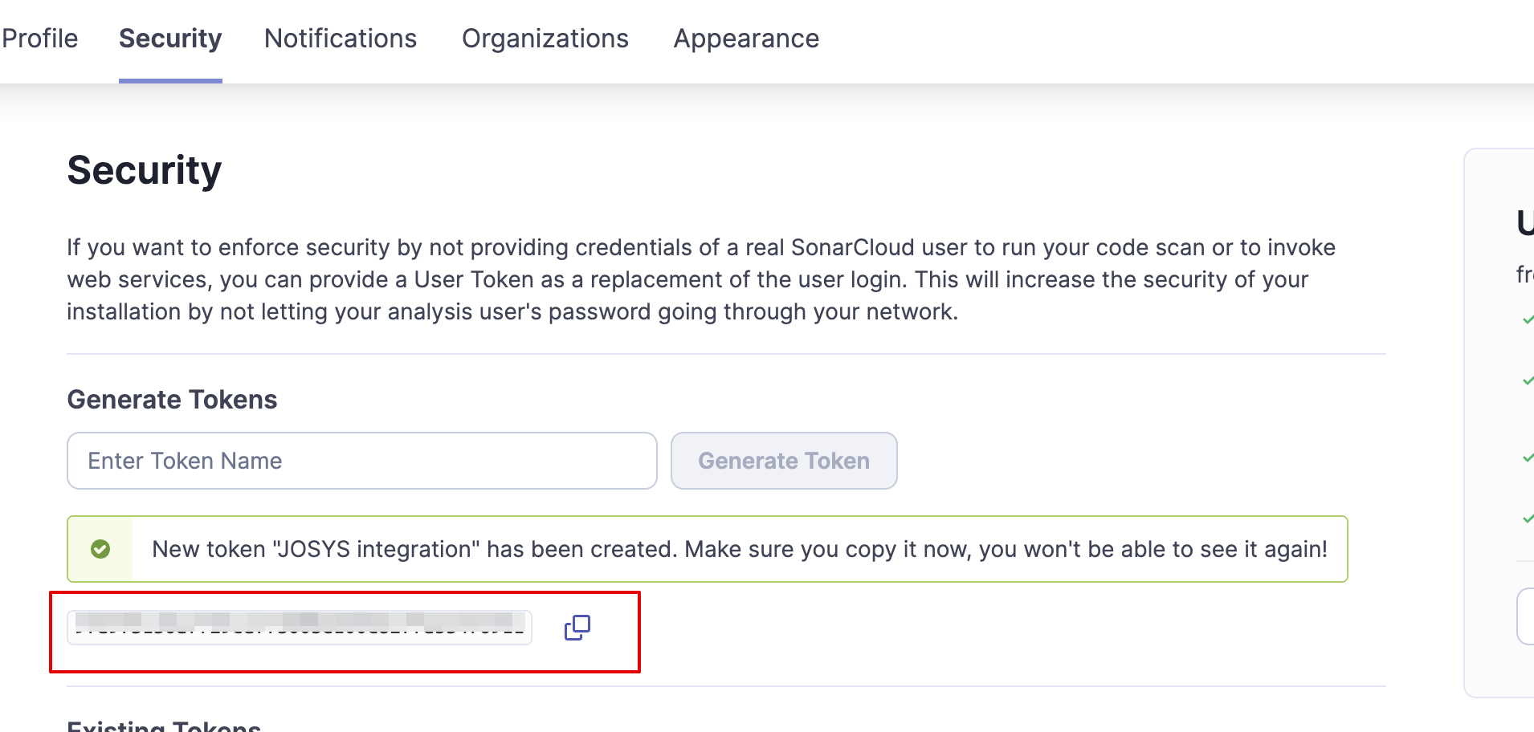Open the Appearance tab

746,39
